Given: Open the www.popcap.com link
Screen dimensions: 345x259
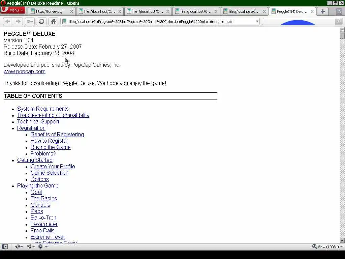Looking at the screenshot, I should (24, 71).
